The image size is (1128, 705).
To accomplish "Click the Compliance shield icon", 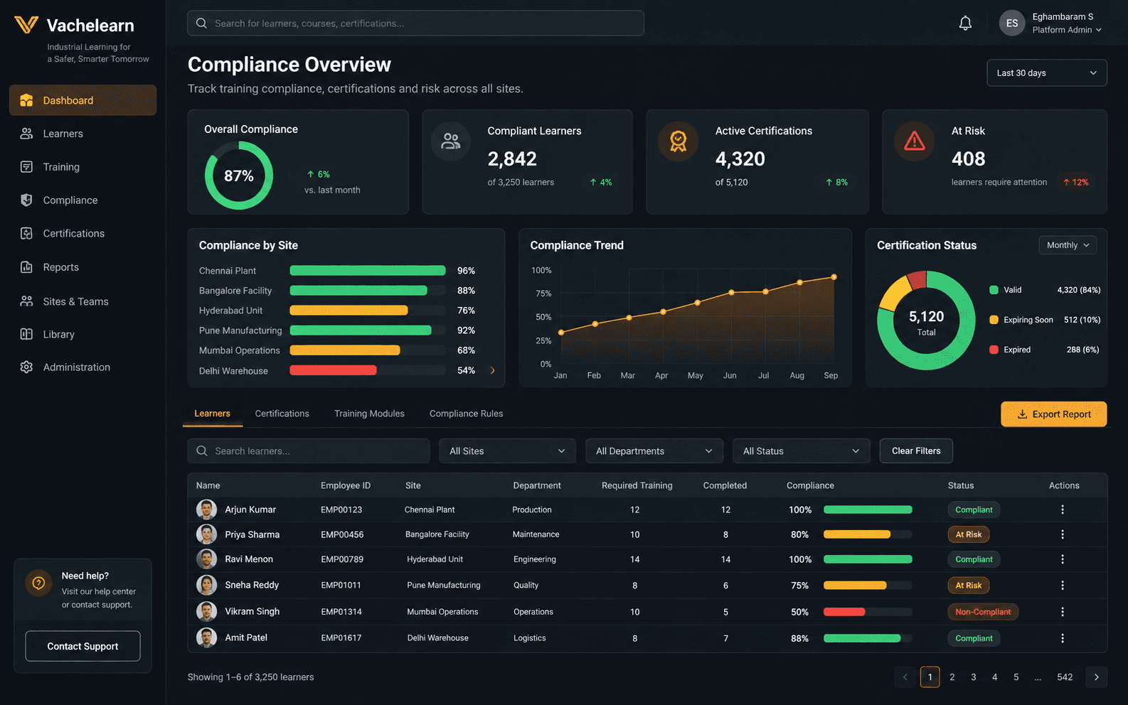I will pos(26,200).
